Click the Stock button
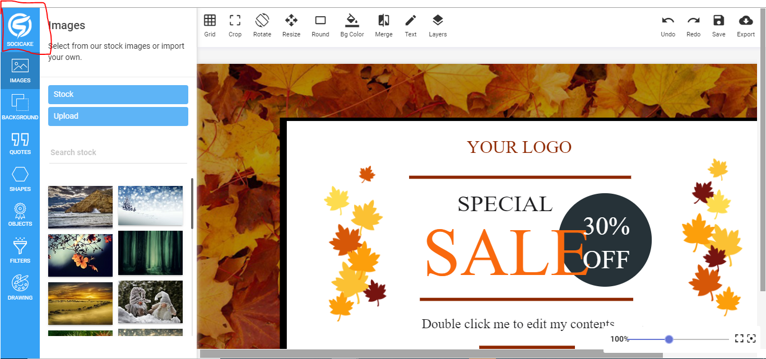The height and width of the screenshot is (359, 766). click(x=118, y=95)
